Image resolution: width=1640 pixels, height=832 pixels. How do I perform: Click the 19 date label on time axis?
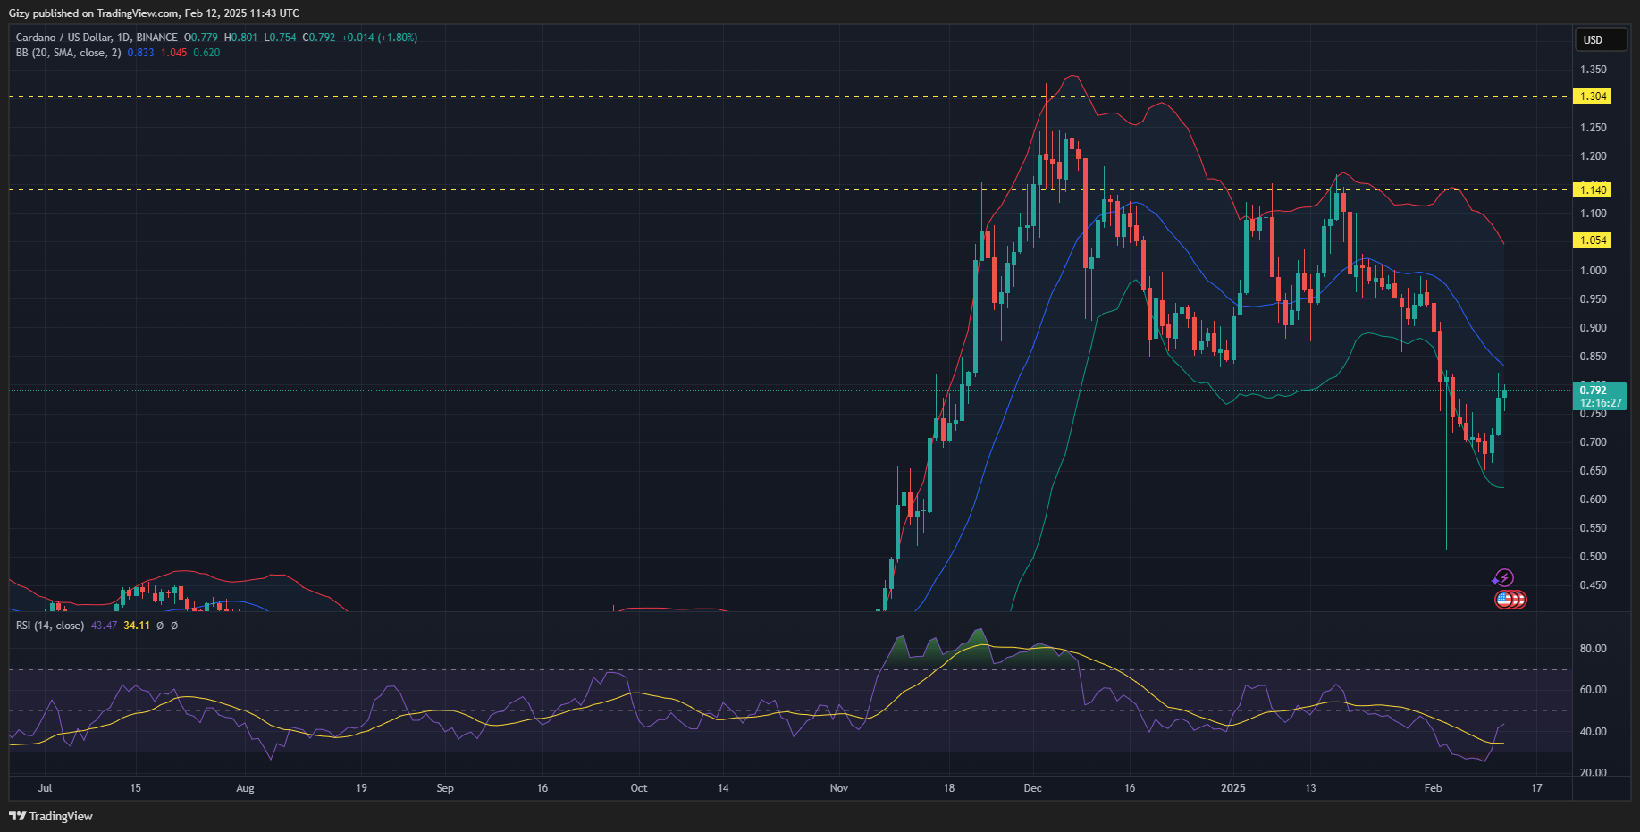click(x=361, y=788)
